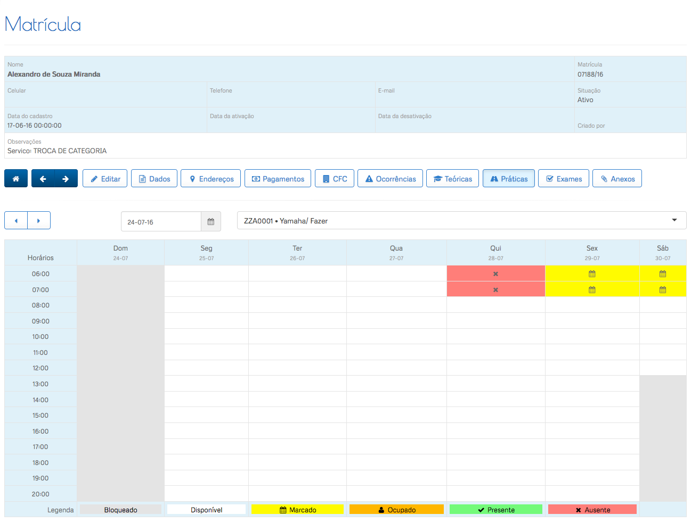Switch to the Teóricas tab
This screenshot has width=691, height=523.
(452, 179)
